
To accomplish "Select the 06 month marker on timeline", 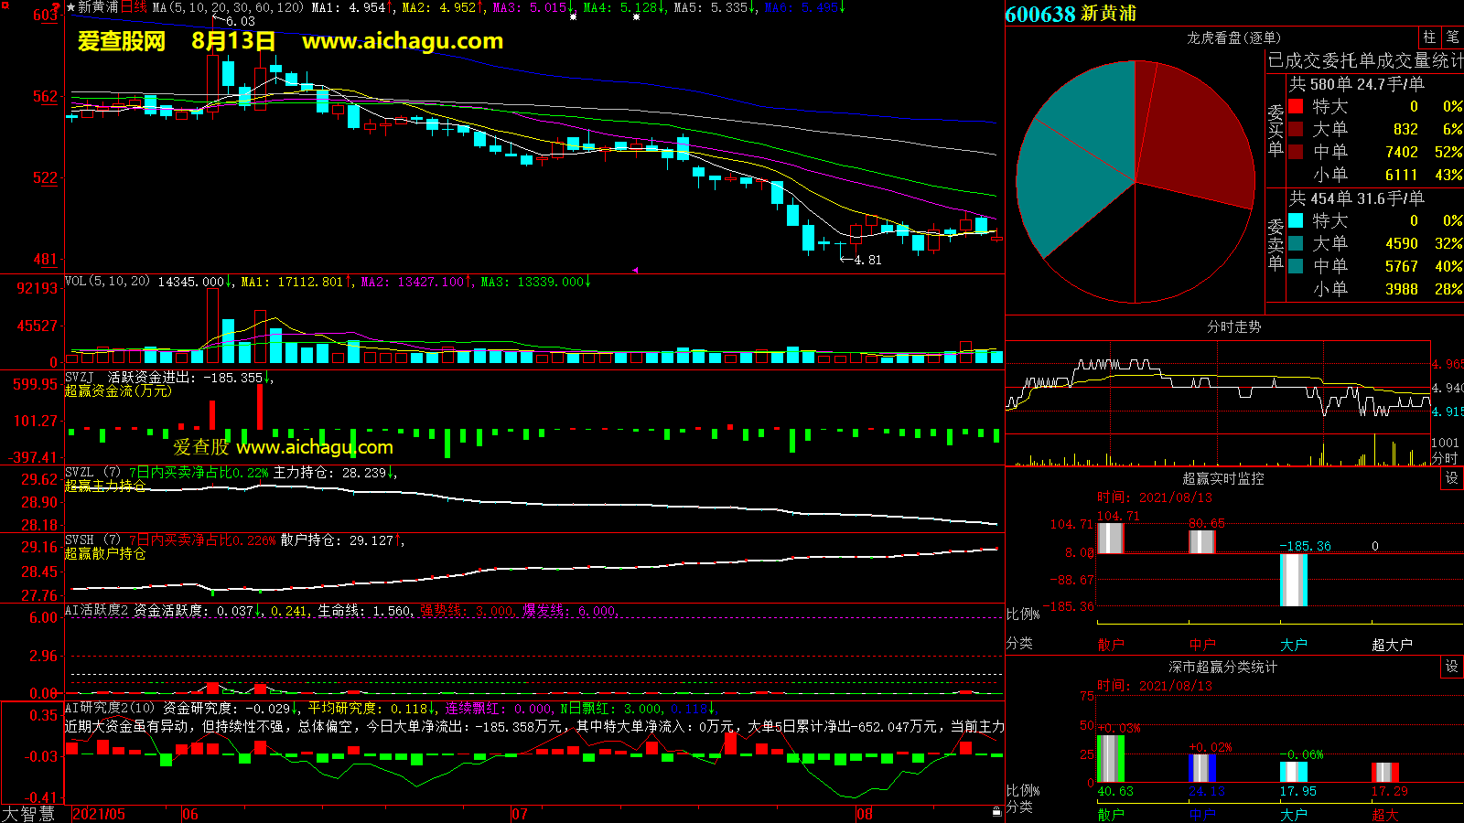I will [x=189, y=814].
